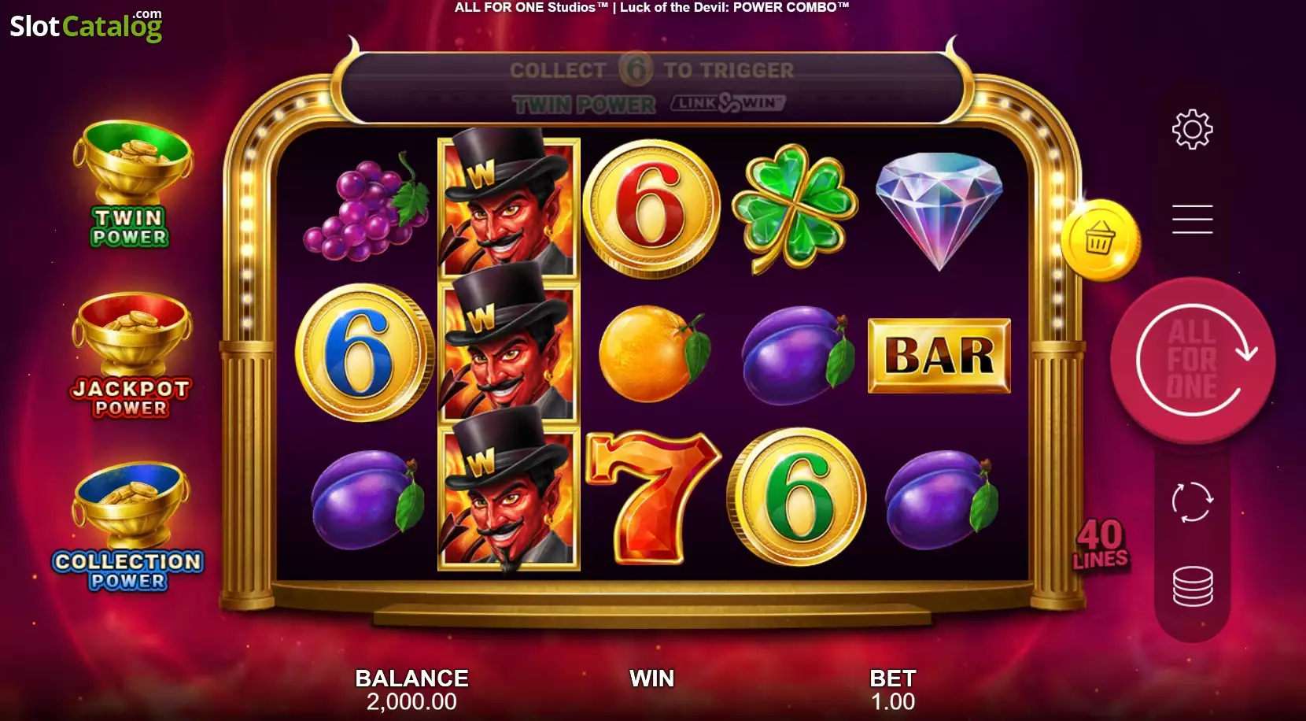Open bet options via coin stack icon
This screenshot has height=721, width=1306.
click(x=1193, y=586)
